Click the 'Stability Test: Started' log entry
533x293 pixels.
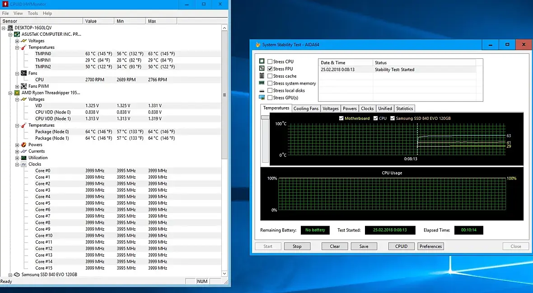pyautogui.click(x=394, y=70)
